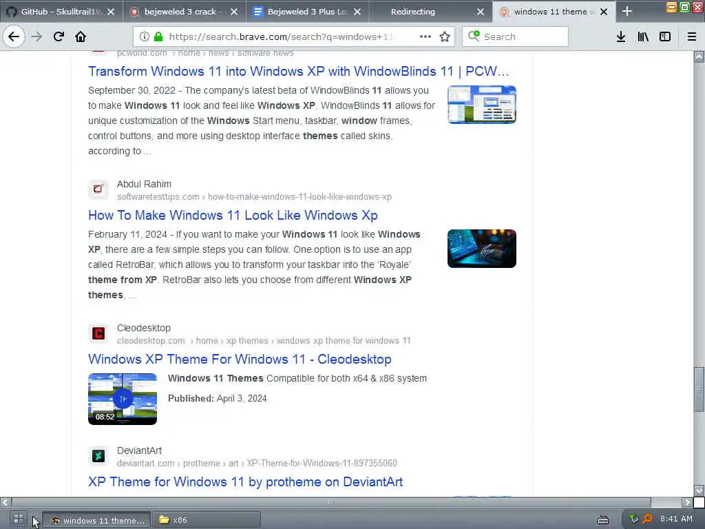Click the vertical scrollbar thumb
The image size is (705, 529).
[x=699, y=389]
